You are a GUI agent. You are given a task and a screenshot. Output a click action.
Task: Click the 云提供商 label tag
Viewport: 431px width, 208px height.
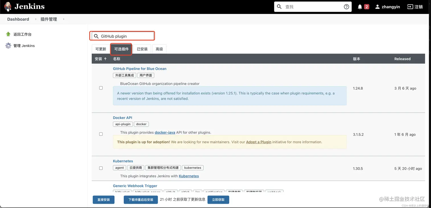(136, 168)
